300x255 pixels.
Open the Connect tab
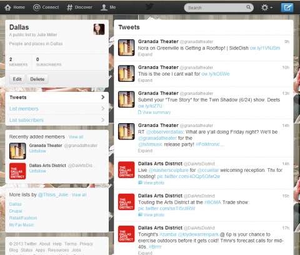click(x=46, y=7)
